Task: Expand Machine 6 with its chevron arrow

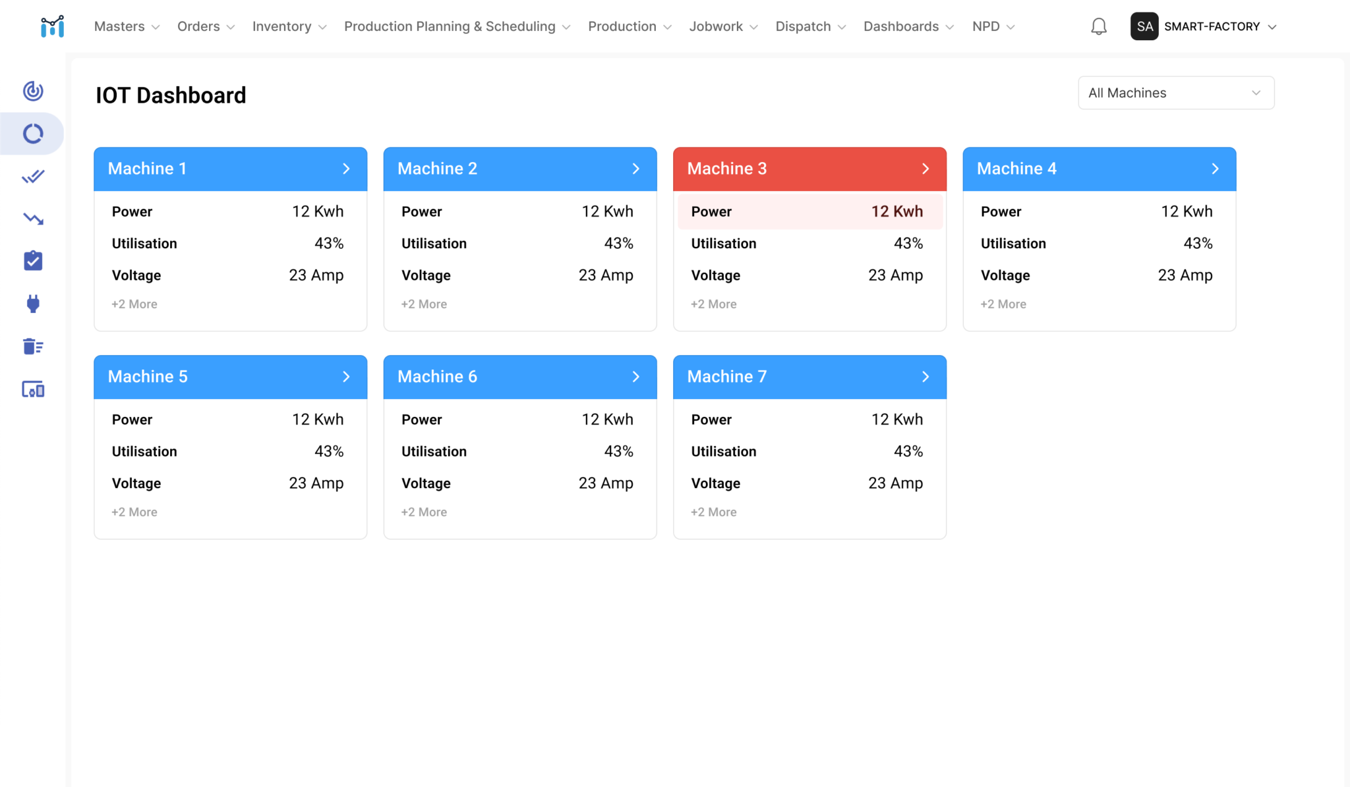Action: 635,377
